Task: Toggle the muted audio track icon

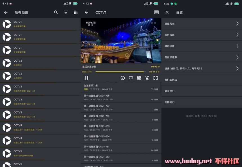Action: (x=147, y=78)
